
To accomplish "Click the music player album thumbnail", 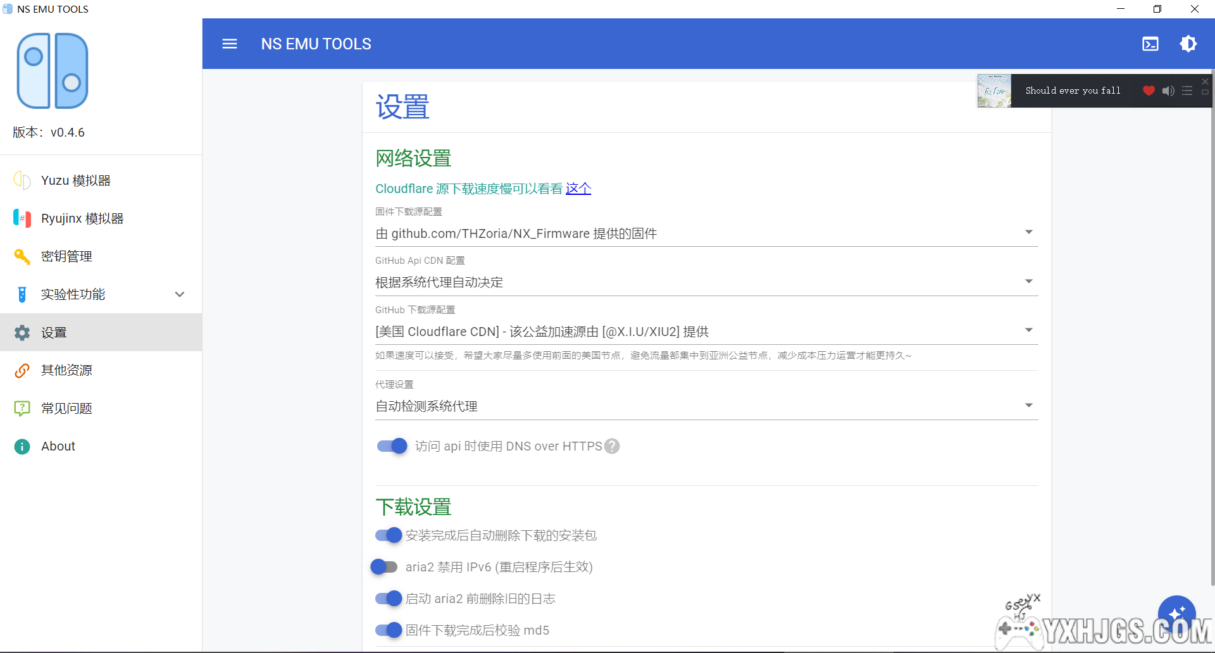I will [x=994, y=90].
